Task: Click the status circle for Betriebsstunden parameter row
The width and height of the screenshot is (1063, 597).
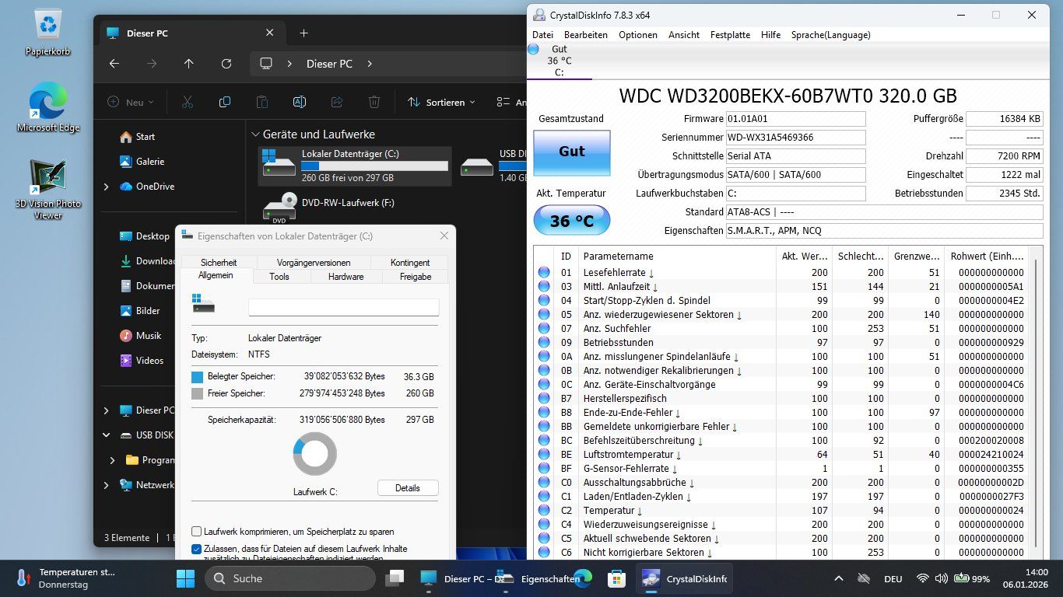Action: point(544,342)
